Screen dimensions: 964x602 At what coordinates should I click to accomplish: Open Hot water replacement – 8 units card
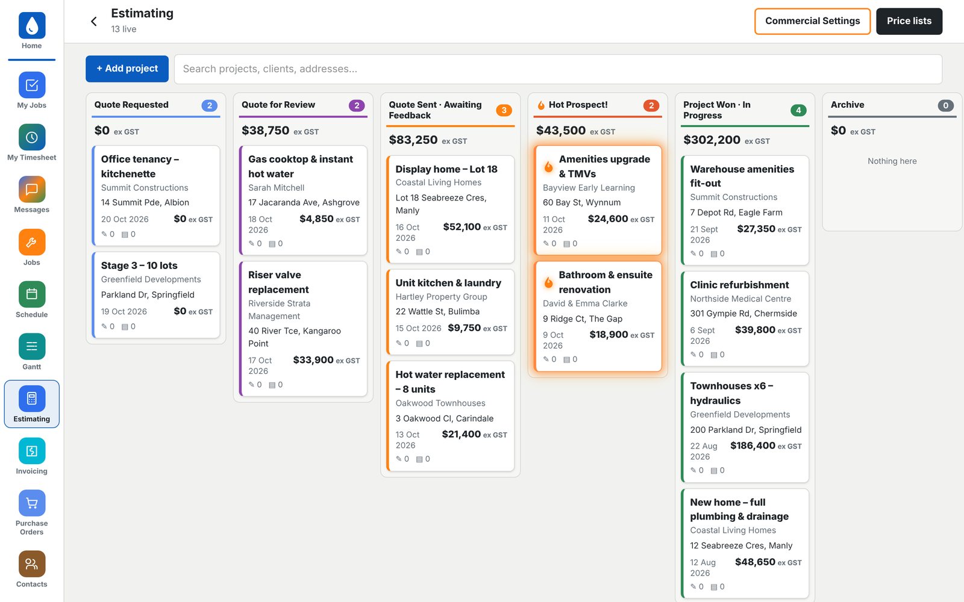coord(450,416)
